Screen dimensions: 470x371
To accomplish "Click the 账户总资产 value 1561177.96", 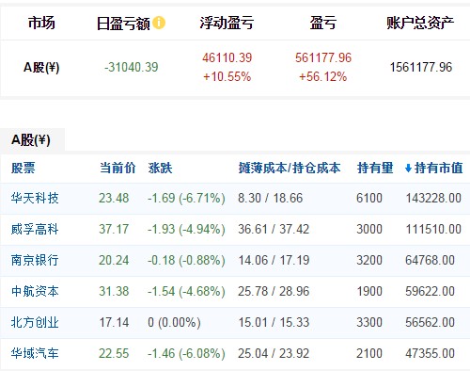I will point(421,67).
